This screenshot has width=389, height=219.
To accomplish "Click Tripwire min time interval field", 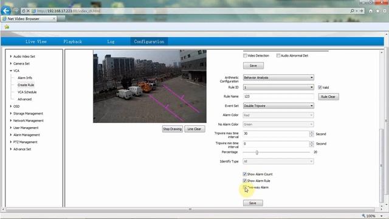I will coord(276,144).
